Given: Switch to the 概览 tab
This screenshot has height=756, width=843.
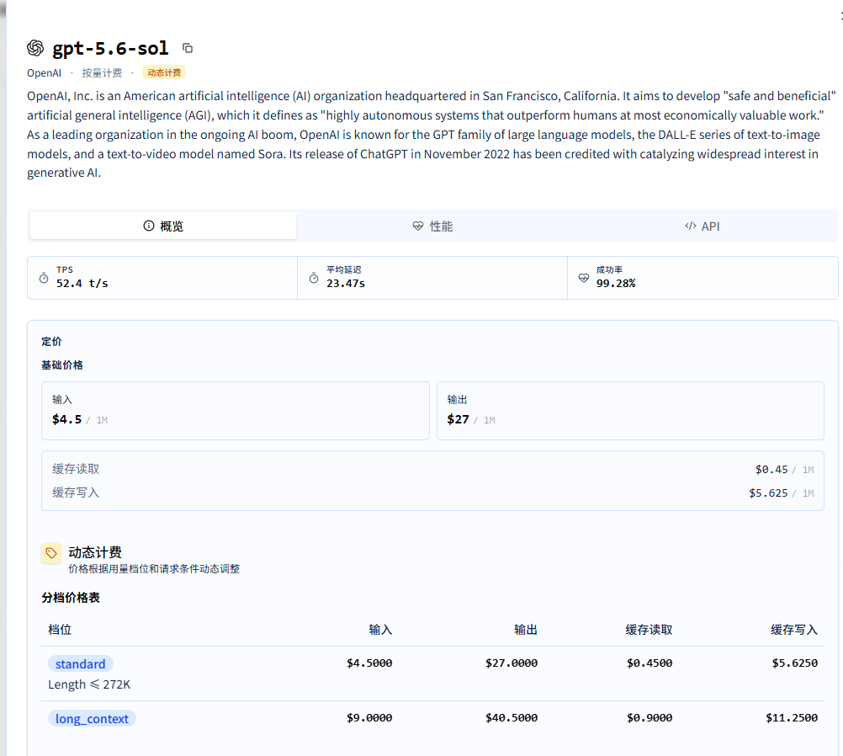Looking at the screenshot, I should [163, 226].
